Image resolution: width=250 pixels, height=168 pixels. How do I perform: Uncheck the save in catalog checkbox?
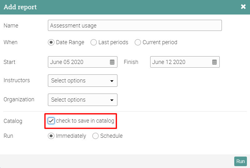pyautogui.click(x=51, y=121)
